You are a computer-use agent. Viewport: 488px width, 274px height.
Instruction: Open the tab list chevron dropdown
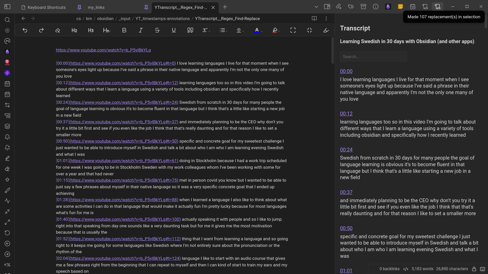pyautogui.click(x=316, y=7)
